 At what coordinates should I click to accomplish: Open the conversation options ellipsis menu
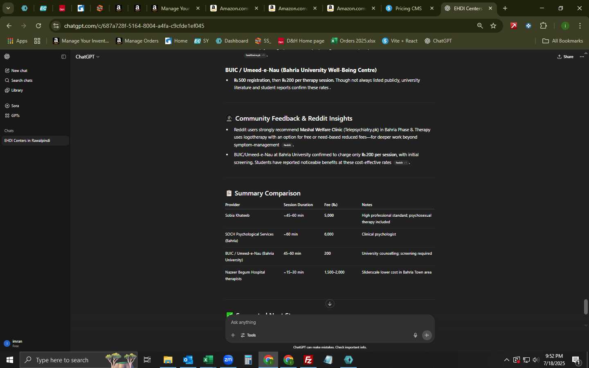pos(582,57)
